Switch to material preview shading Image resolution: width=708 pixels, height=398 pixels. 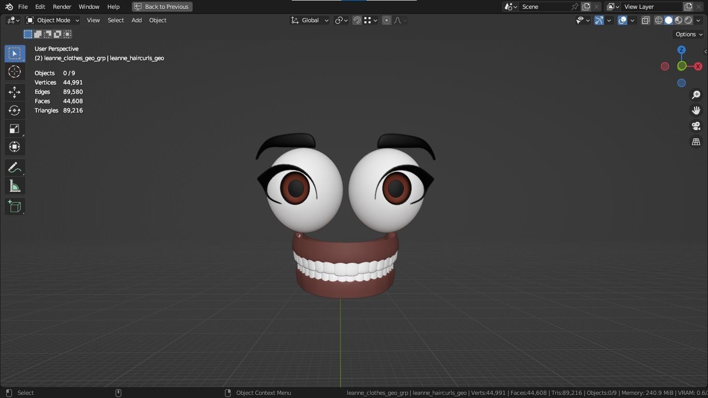(678, 20)
